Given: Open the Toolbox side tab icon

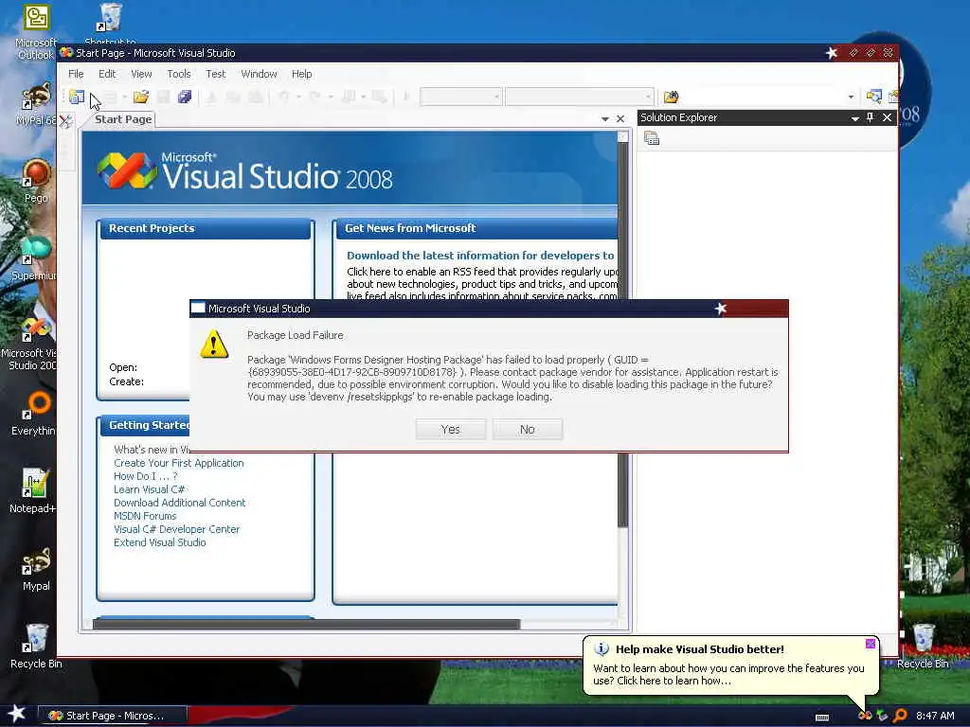Looking at the screenshot, I should (65, 120).
